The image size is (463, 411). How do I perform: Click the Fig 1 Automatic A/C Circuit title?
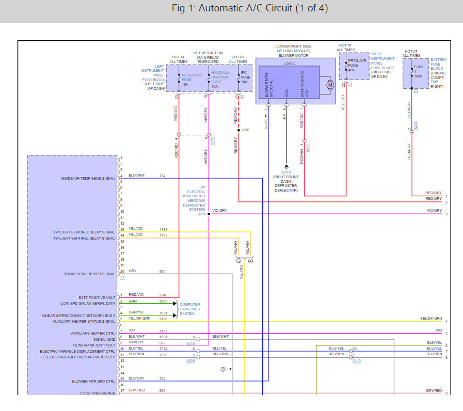250,8
